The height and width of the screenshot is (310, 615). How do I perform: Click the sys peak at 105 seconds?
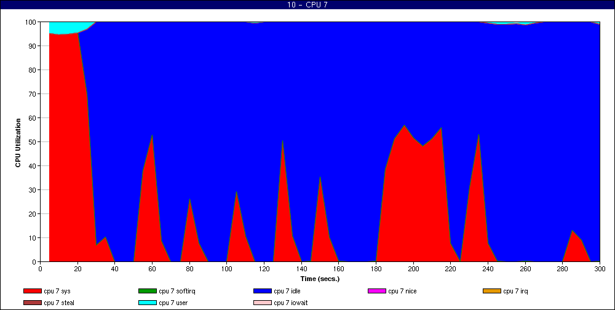tap(236, 191)
